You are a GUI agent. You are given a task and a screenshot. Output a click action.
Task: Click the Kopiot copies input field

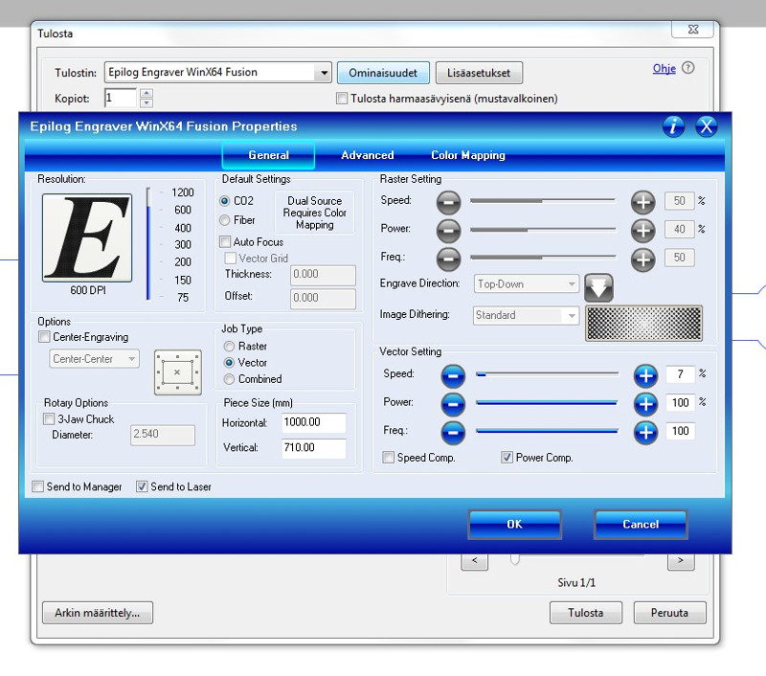(x=121, y=98)
